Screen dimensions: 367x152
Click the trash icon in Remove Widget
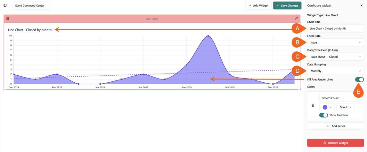[324, 143]
